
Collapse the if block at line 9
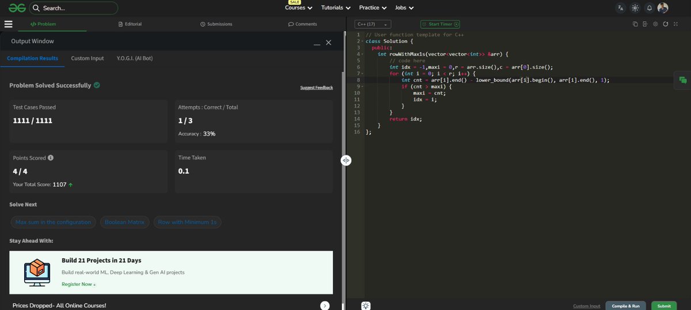pyautogui.click(x=363, y=86)
